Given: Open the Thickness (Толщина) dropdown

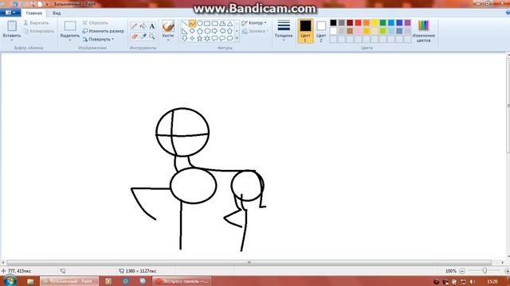Looking at the screenshot, I should point(284,31).
